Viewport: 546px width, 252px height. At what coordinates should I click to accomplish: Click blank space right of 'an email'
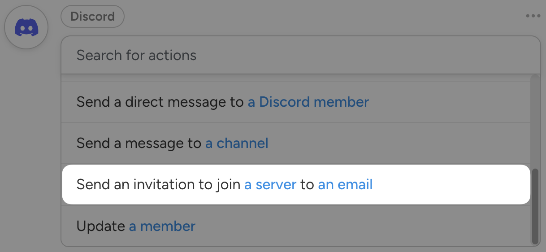pyautogui.click(x=448, y=184)
